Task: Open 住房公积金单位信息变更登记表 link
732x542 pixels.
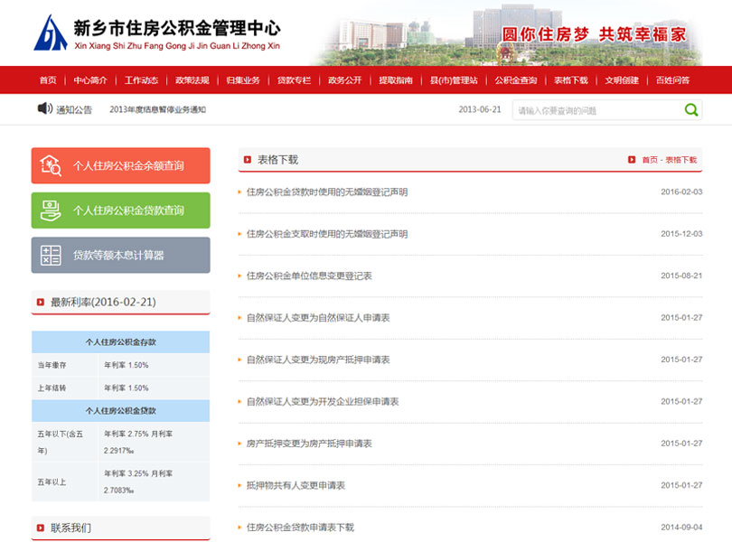Action: pos(309,276)
